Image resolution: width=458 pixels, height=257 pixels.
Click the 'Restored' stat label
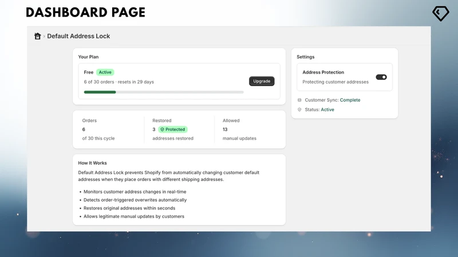tap(162, 121)
